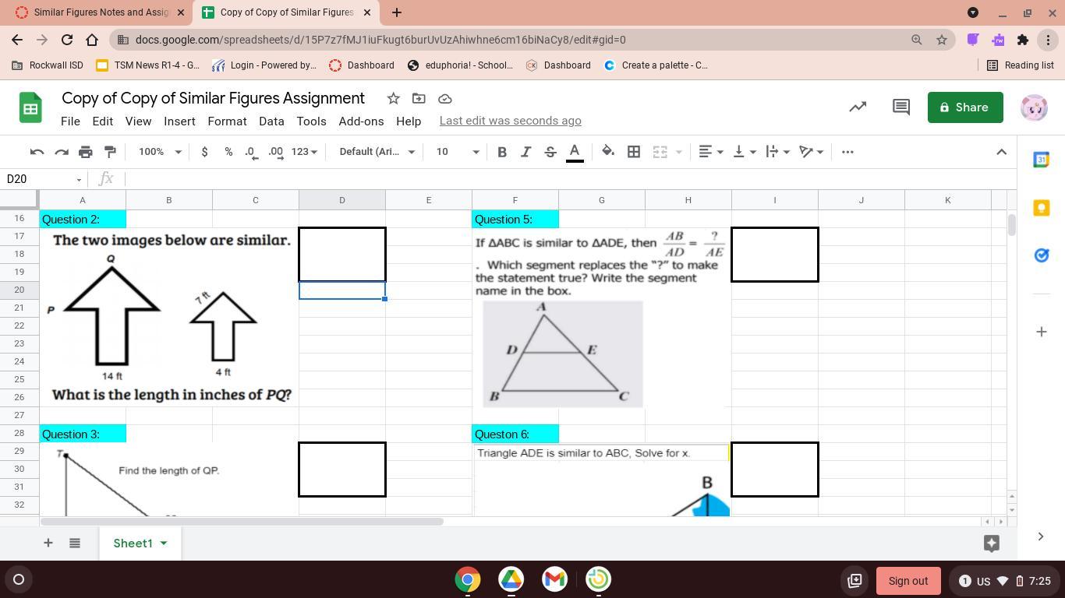Open the Data menu
This screenshot has height=598, width=1065.
tap(271, 121)
